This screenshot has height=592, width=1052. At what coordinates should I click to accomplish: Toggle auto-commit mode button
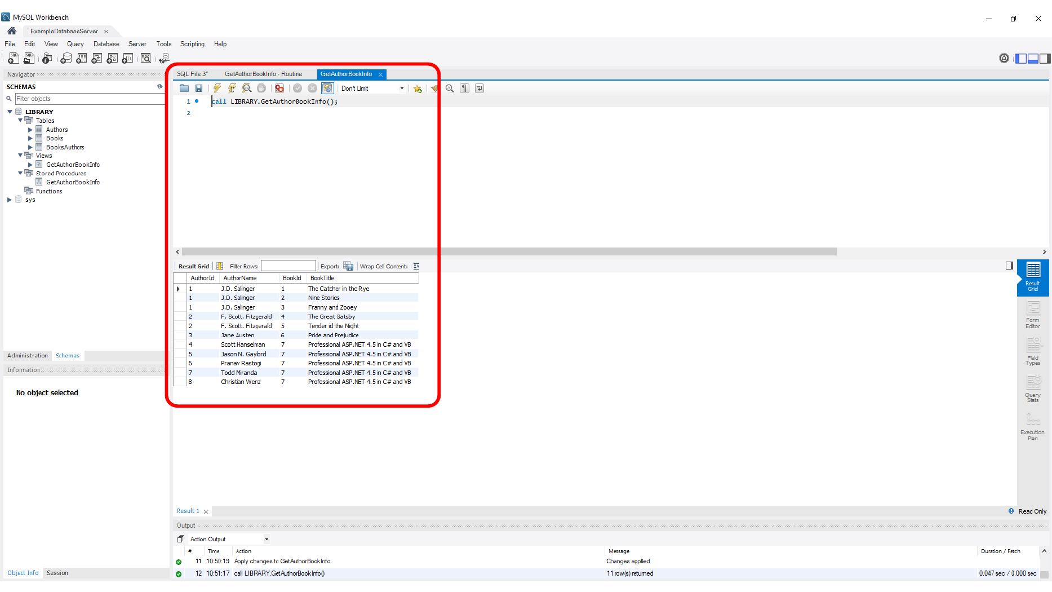point(327,88)
